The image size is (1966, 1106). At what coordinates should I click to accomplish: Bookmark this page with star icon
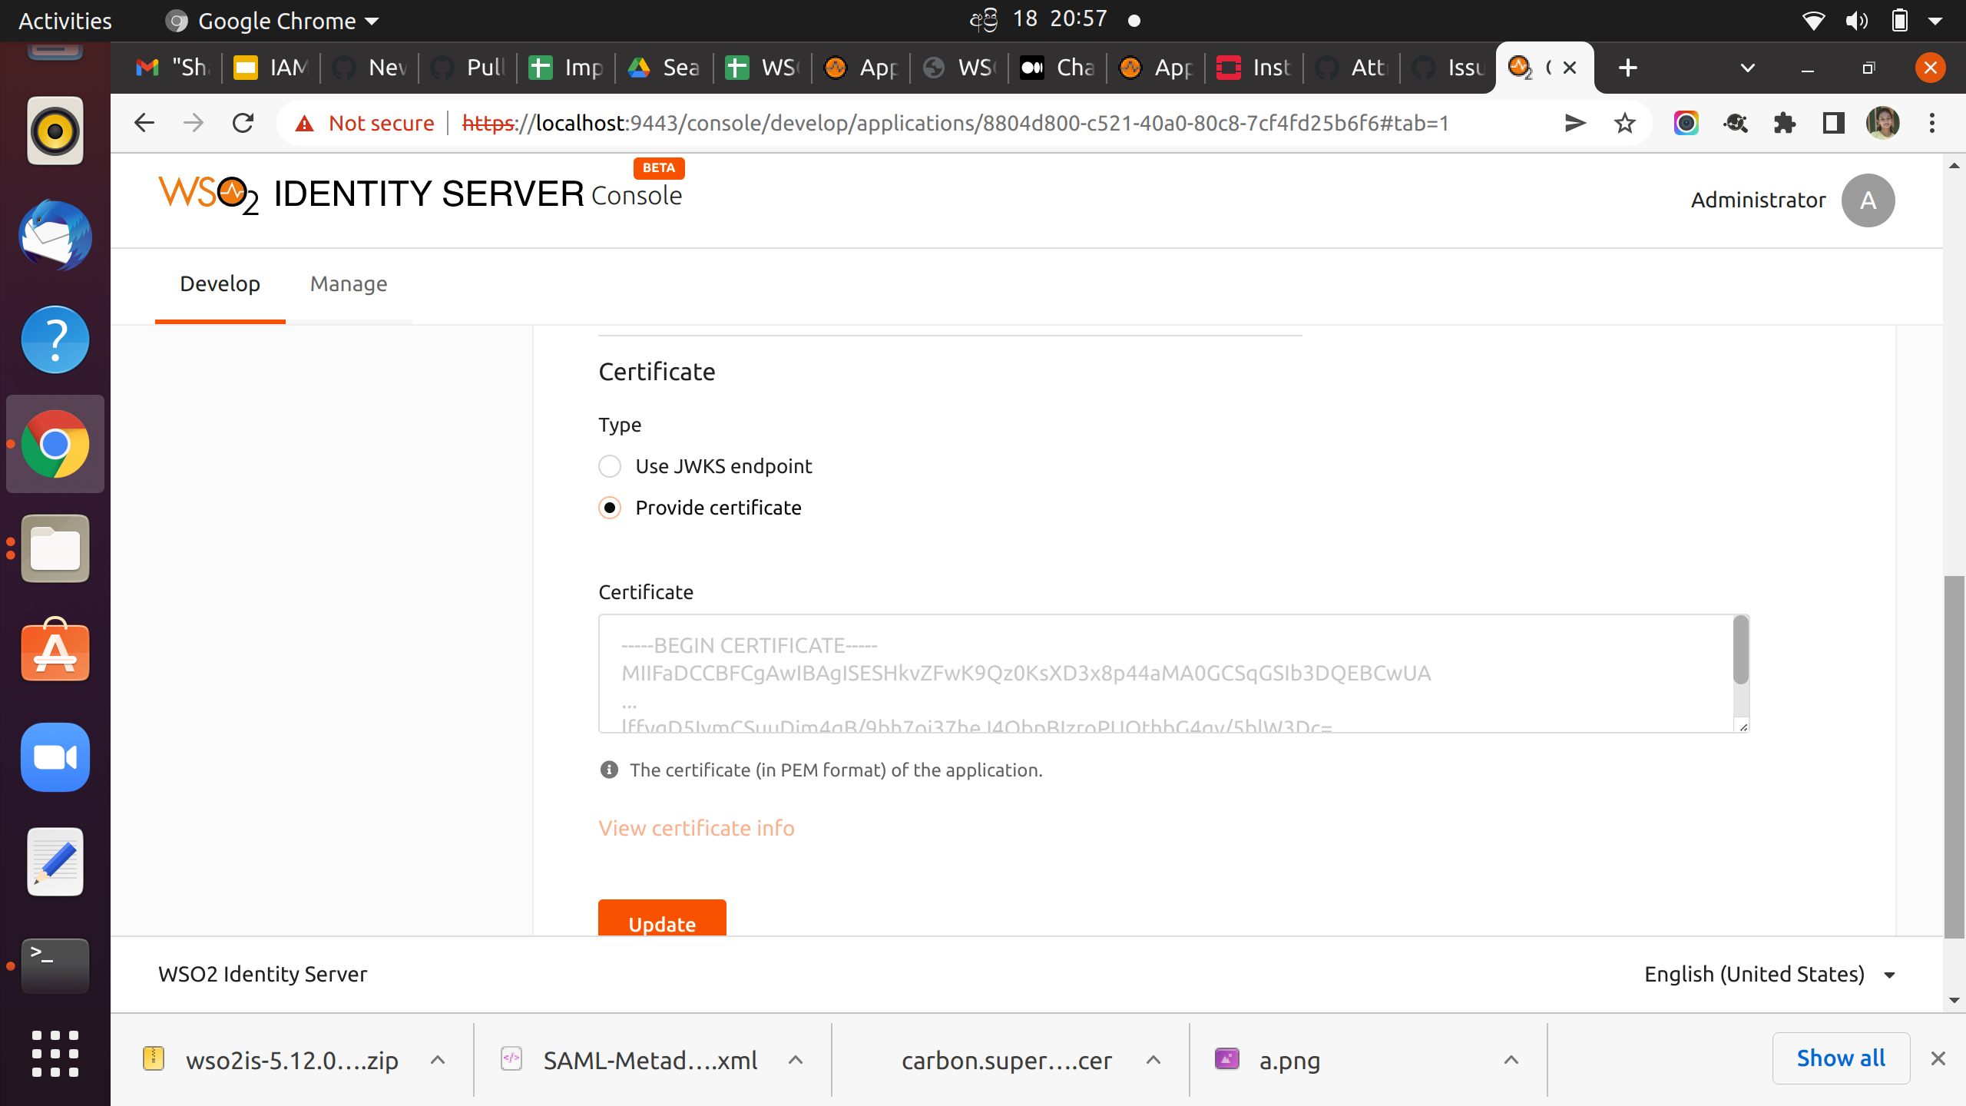tap(1624, 123)
